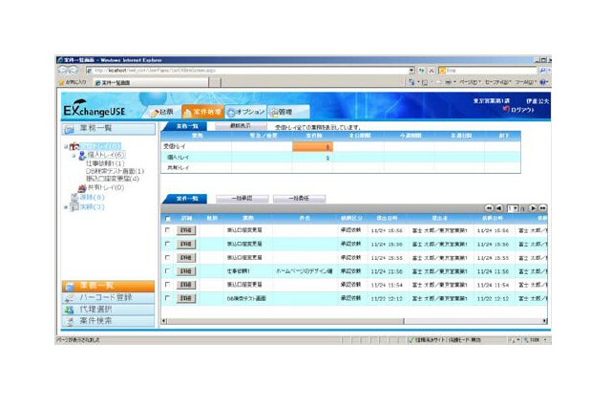Open 詳細 for the DB検索テスト画面 row
Image resolution: width=611 pixels, height=407 pixels.
click(x=186, y=299)
